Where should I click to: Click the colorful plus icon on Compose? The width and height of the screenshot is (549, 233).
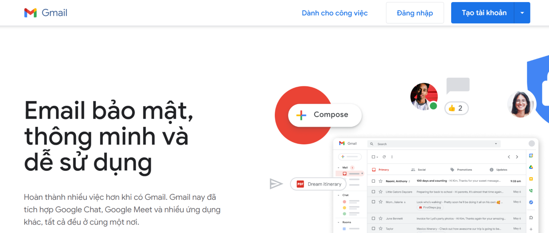click(x=301, y=115)
